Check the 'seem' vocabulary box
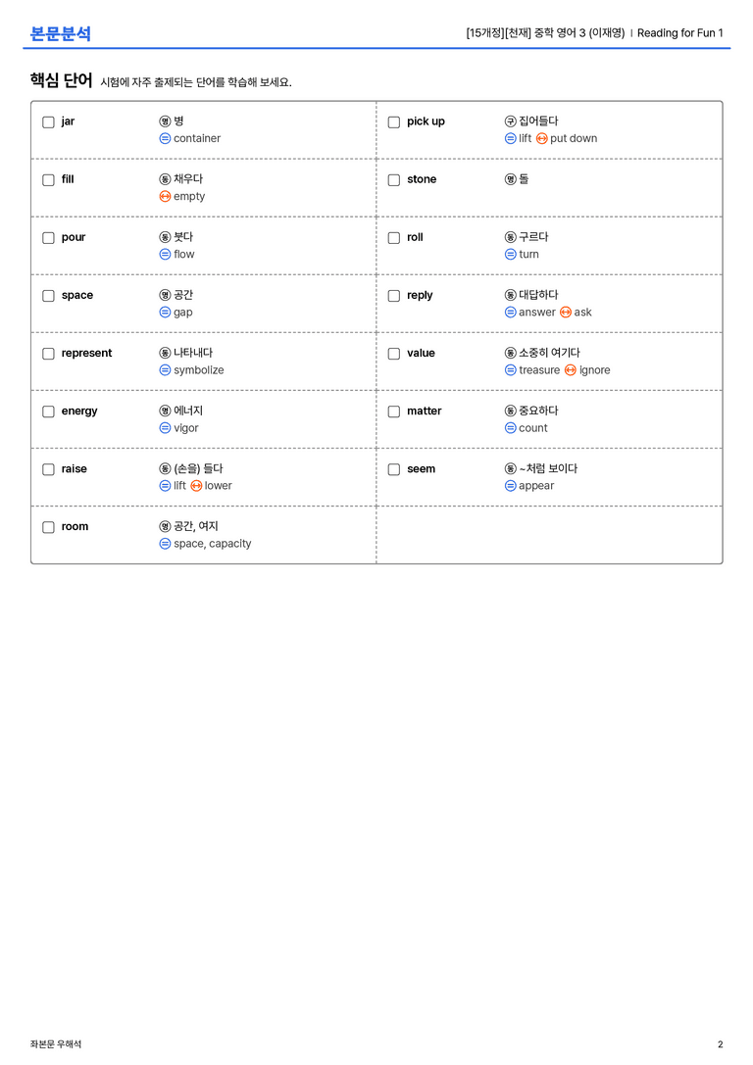753x1065 pixels. [393, 469]
